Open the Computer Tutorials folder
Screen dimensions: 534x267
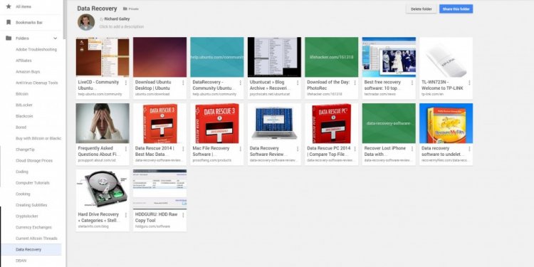click(x=33, y=183)
